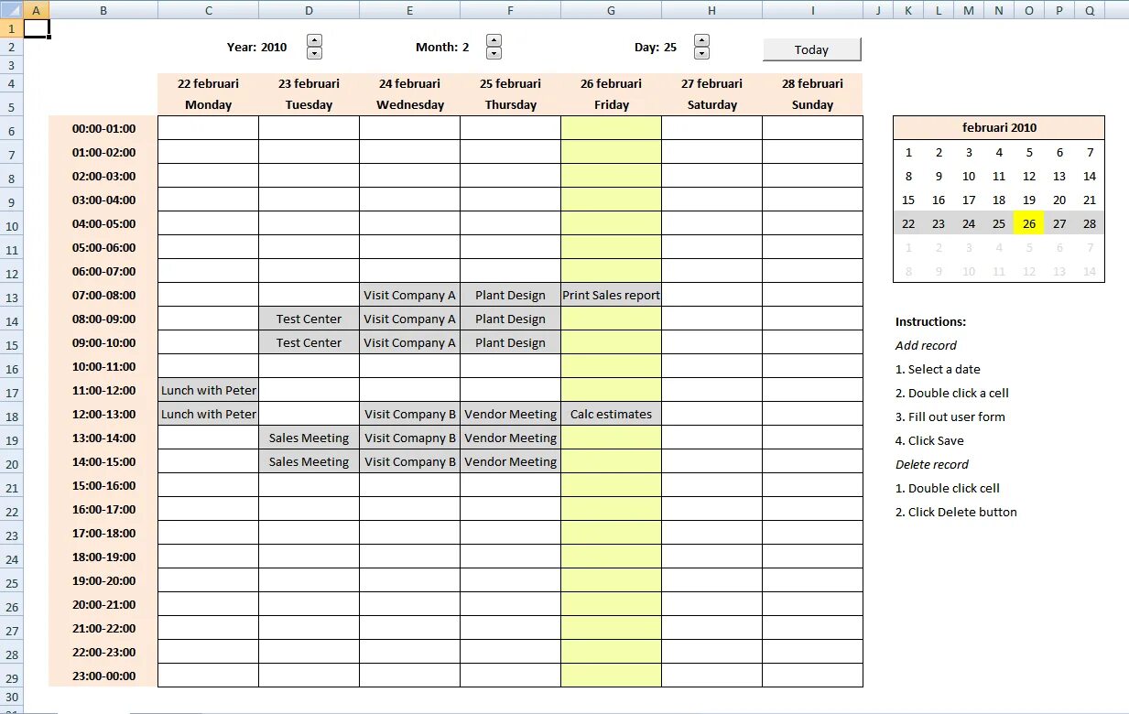Select day 19 in the mini calendar
This screenshot has width=1129, height=714.
point(1029,200)
